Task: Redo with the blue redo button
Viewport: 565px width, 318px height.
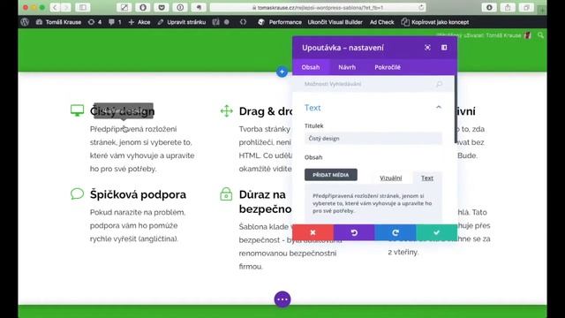Action: point(395,232)
